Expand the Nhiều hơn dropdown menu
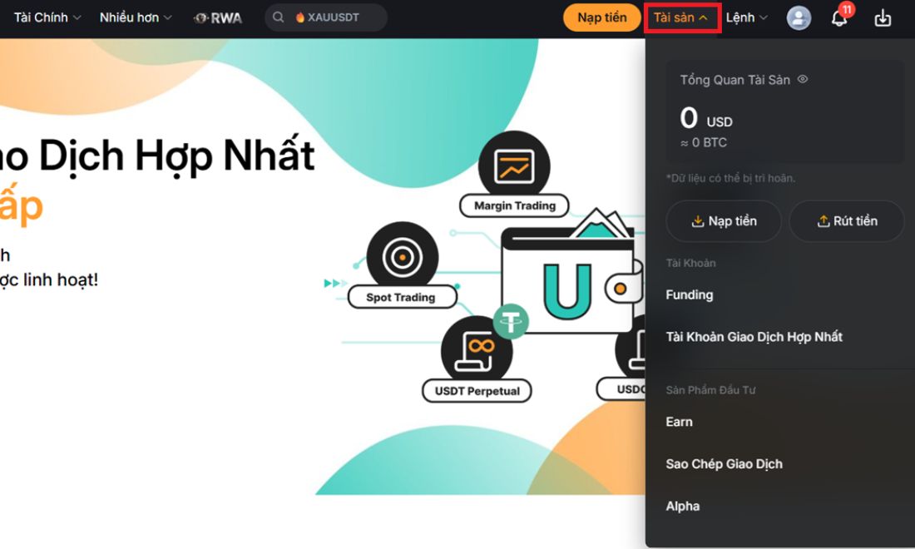Viewport: 915px width, 549px height. coord(136,17)
